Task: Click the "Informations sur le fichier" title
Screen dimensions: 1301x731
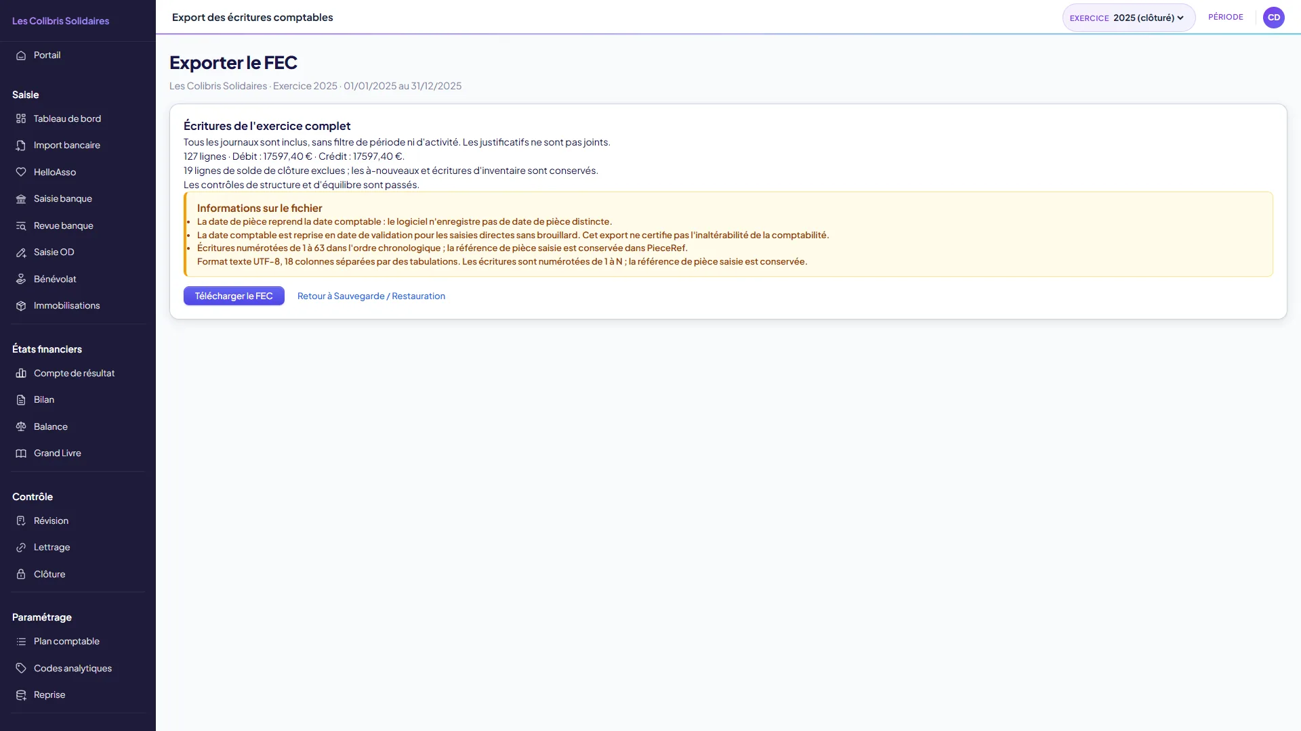Action: coord(260,208)
